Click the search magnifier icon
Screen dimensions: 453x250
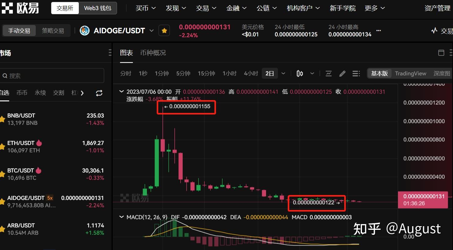coord(5,76)
